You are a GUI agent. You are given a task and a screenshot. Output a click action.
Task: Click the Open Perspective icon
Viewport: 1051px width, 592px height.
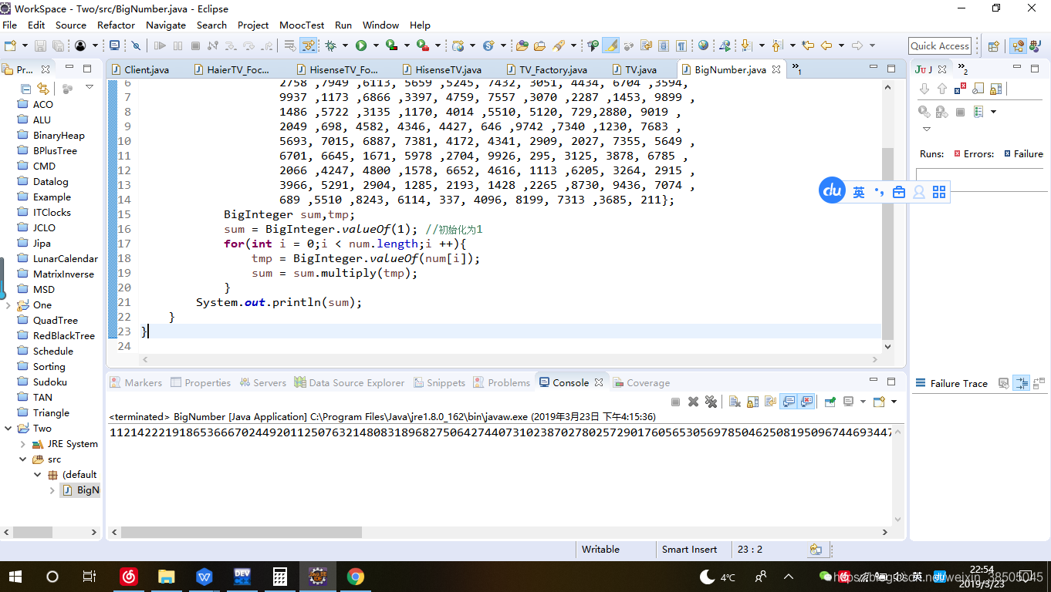(x=994, y=46)
